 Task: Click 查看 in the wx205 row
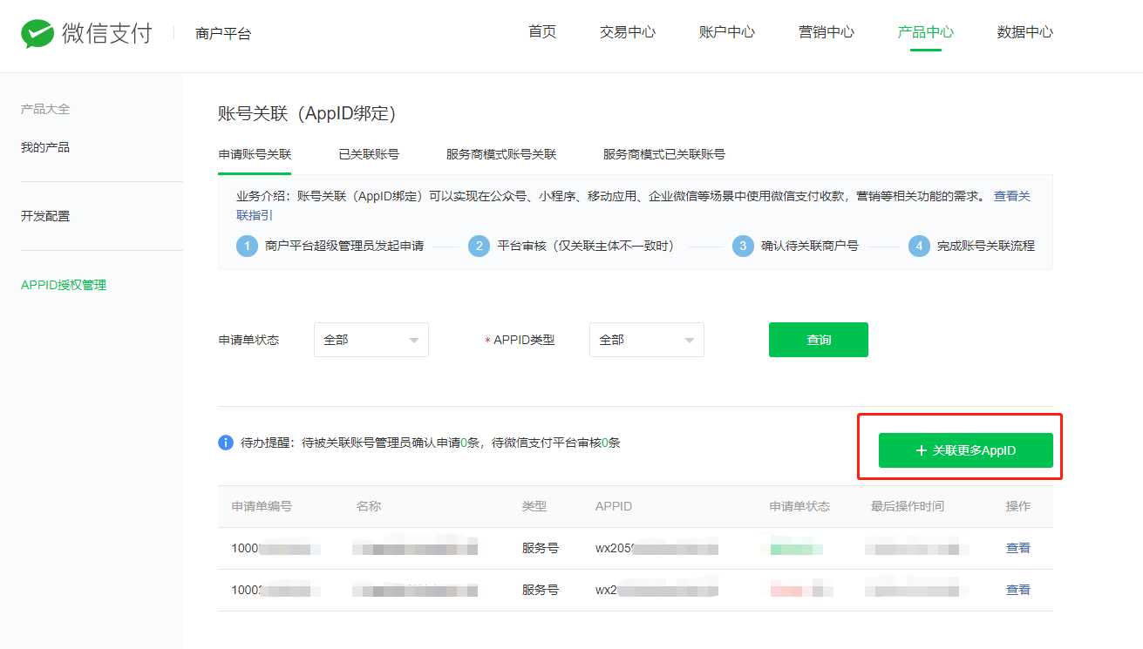tap(1018, 548)
